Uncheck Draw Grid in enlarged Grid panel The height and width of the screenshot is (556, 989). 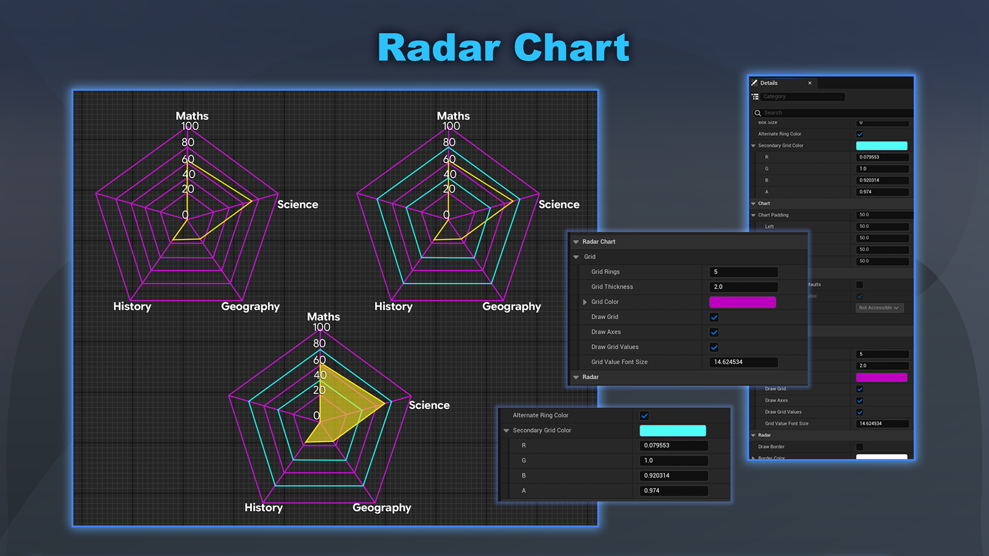pos(714,317)
